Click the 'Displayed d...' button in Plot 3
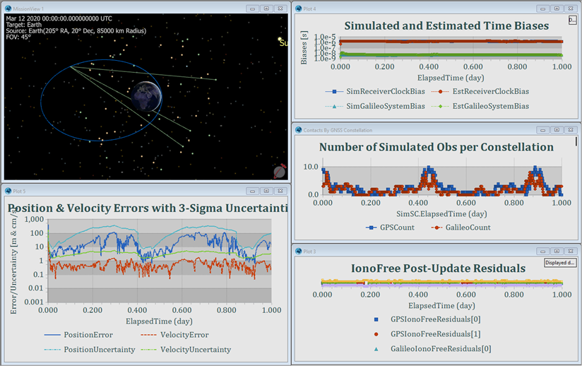 pyautogui.click(x=560, y=262)
